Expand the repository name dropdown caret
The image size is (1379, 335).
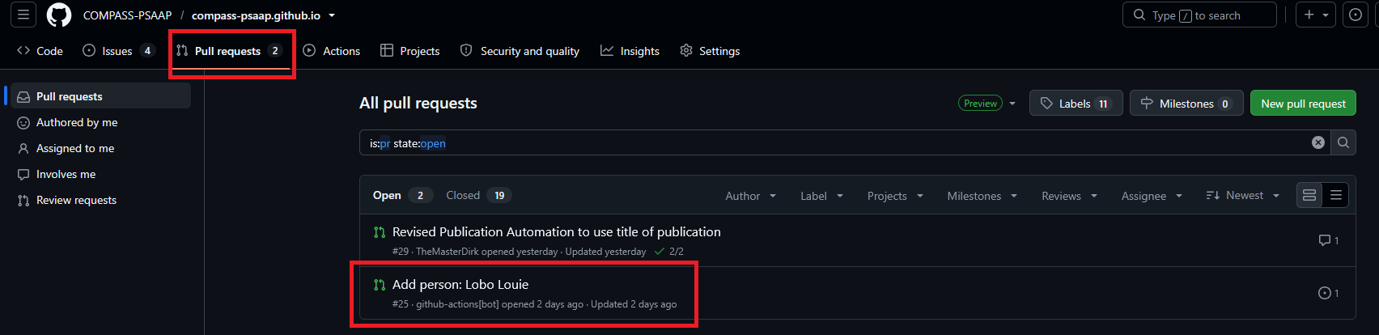coord(332,15)
